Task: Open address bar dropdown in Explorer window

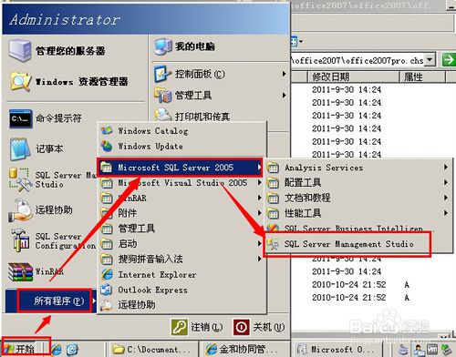Action: [430, 59]
